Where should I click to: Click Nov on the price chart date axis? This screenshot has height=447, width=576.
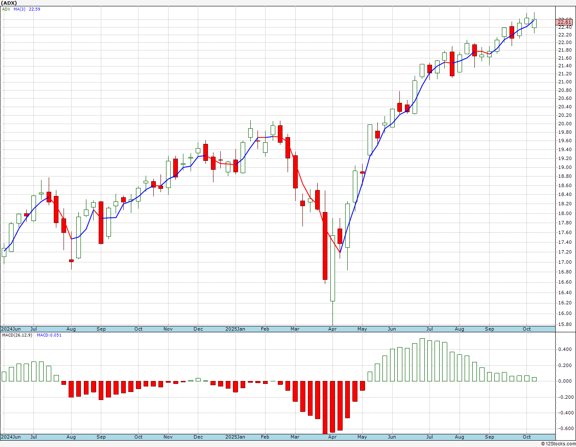click(168, 329)
